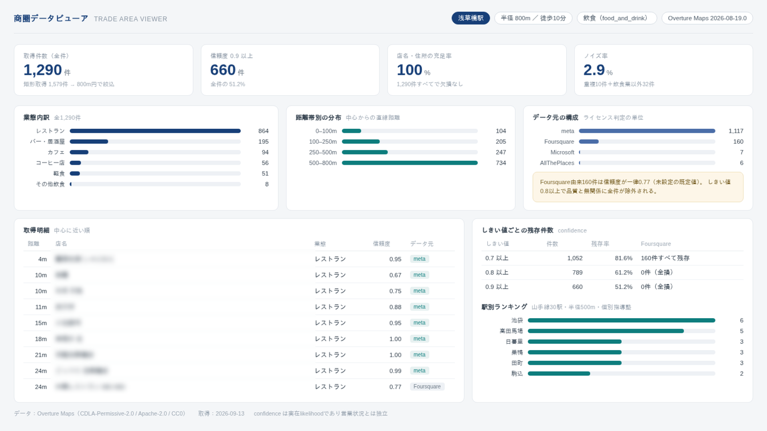Click the Overture Maps 2026-08-19.0 pill
Viewport: 767px width, 431px height.
click(x=707, y=18)
